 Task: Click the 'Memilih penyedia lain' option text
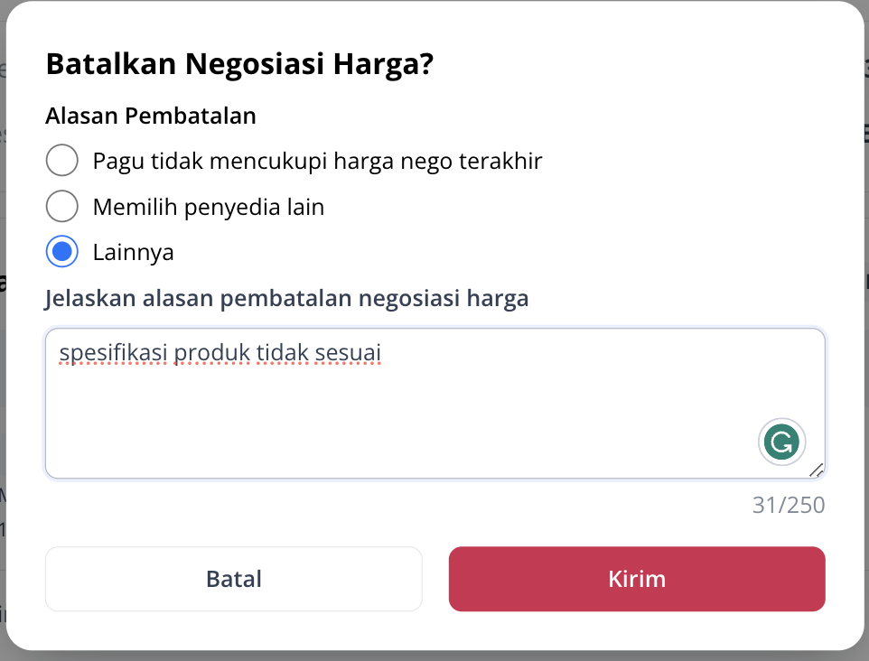point(209,207)
